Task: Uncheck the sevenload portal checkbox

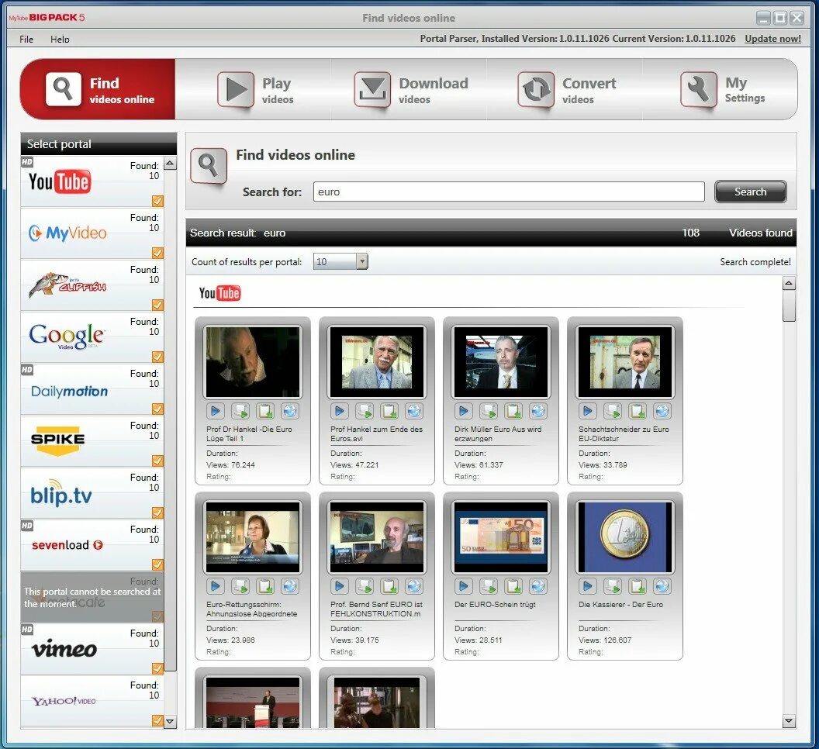Action: pos(157,564)
